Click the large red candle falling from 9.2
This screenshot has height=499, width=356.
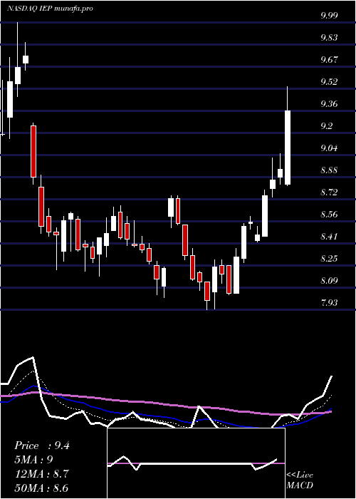click(33, 151)
